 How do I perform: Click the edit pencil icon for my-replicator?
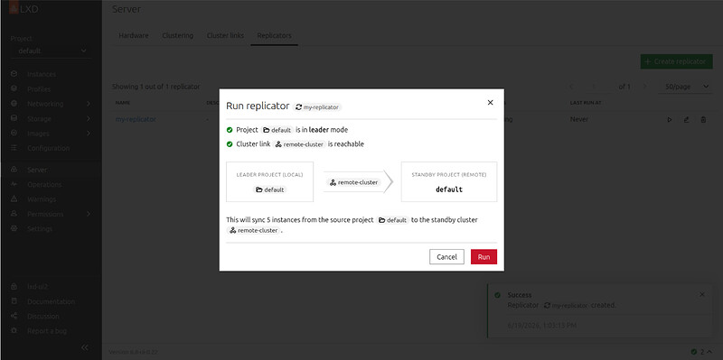(686, 120)
